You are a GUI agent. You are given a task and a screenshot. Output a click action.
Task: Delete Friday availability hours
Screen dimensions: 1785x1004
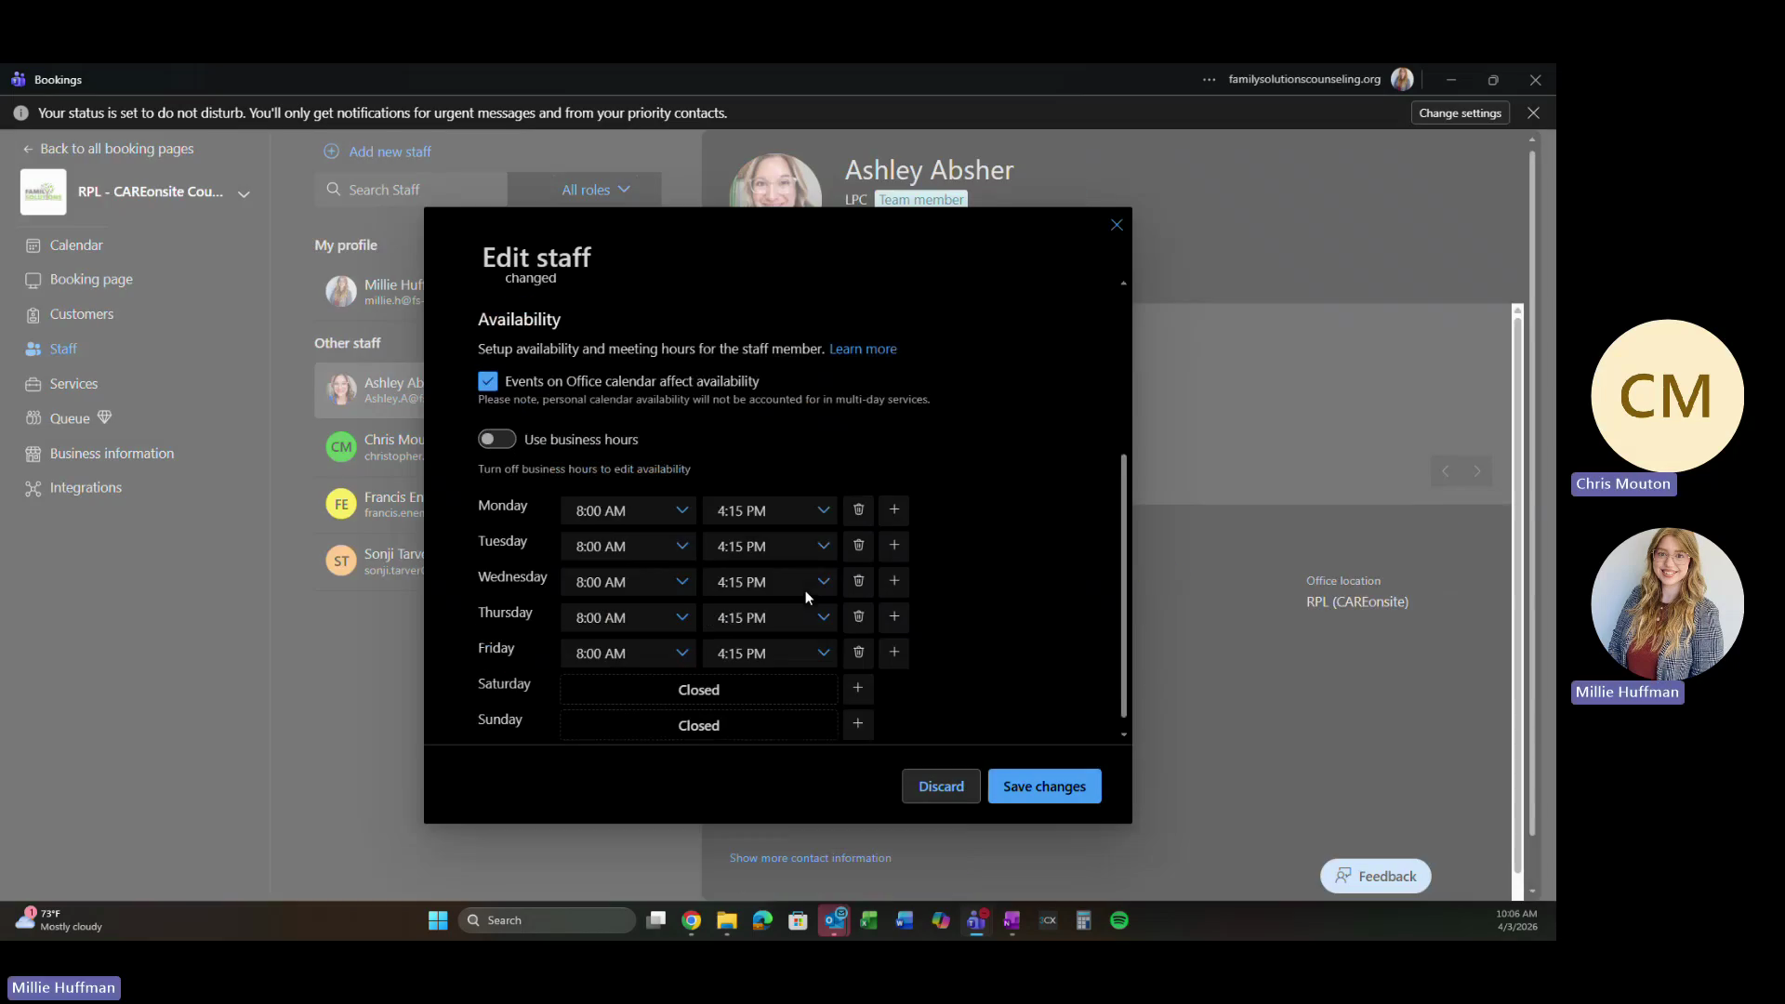tap(858, 653)
